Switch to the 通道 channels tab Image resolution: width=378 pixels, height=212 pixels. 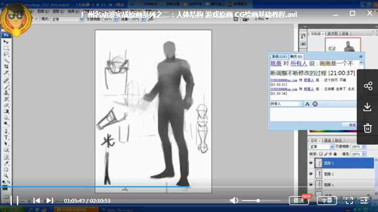pos(327,140)
